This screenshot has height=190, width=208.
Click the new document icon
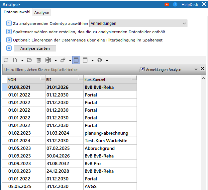(15, 60)
